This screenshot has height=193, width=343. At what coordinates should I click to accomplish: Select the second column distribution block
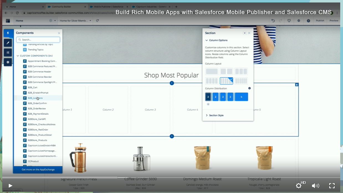coord(216,97)
